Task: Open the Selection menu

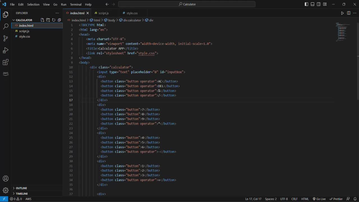Action: pyautogui.click(x=33, y=4)
